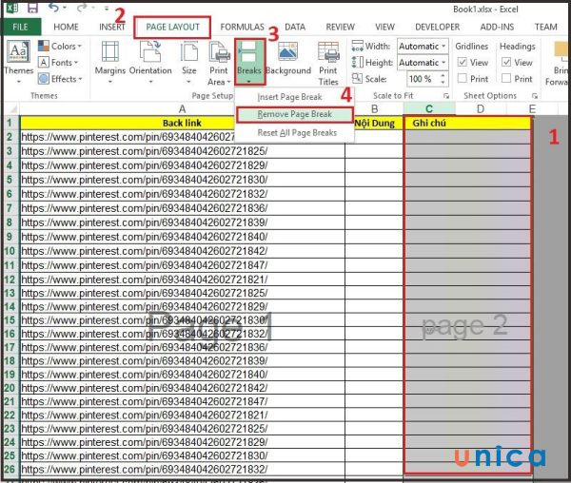
Task: Click the Nội Dung header cell
Action: pyautogui.click(x=374, y=123)
